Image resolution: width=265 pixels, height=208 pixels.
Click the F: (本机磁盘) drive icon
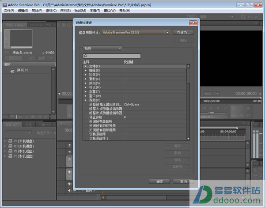coord(11,156)
